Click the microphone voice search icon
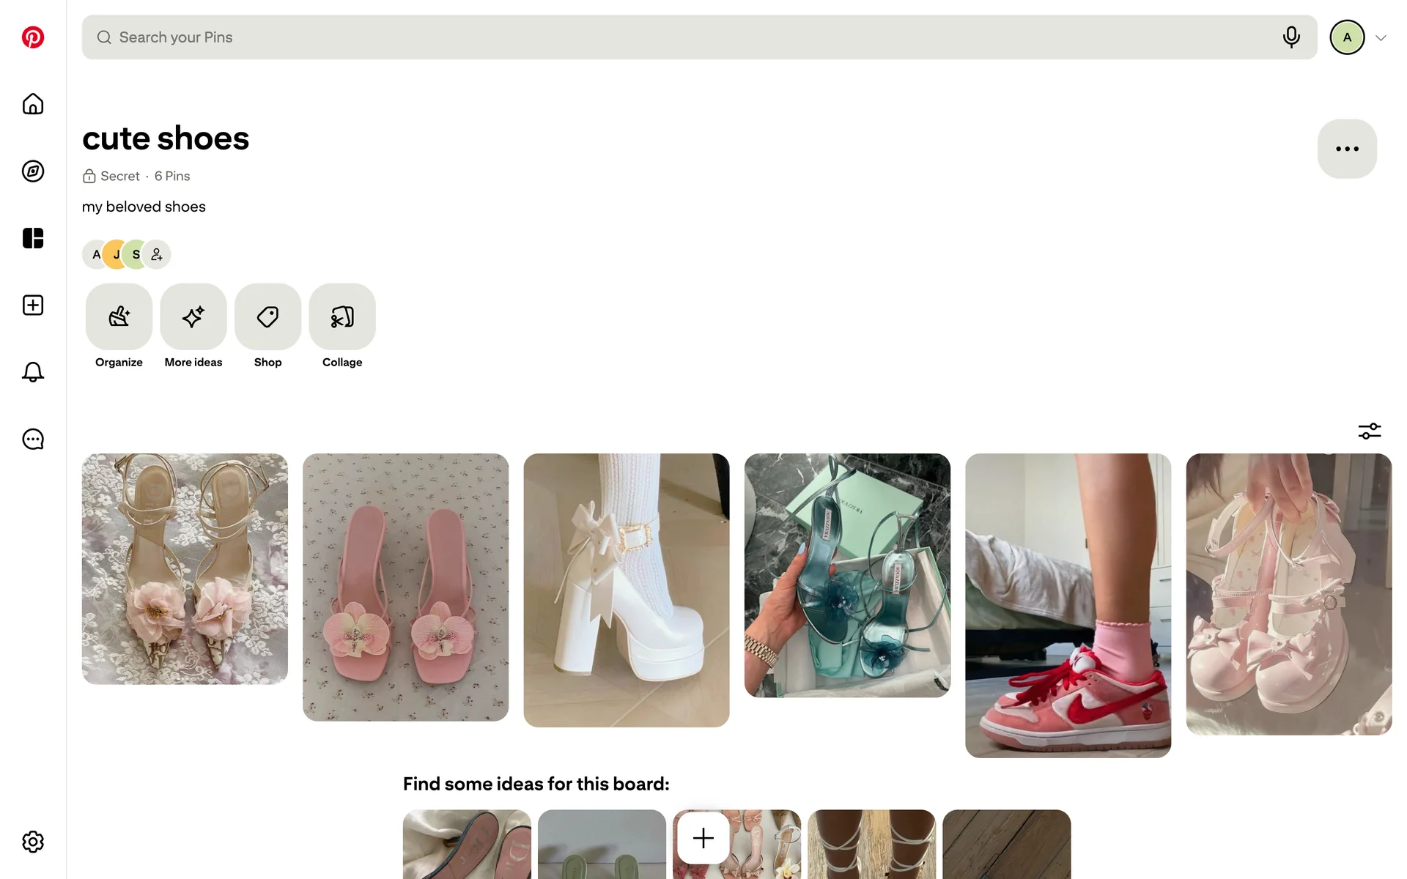 [x=1291, y=37]
